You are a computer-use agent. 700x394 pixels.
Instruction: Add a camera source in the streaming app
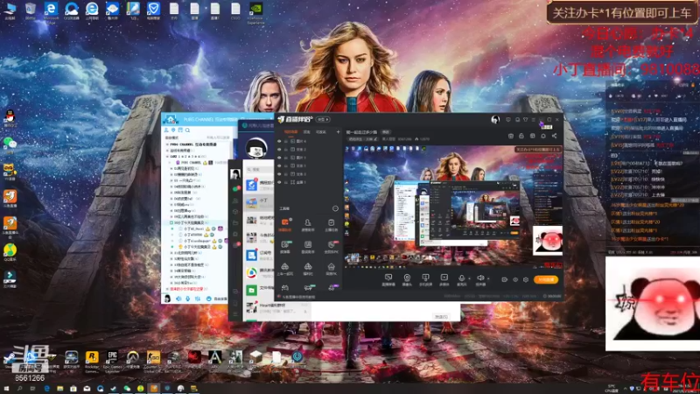pos(407,280)
